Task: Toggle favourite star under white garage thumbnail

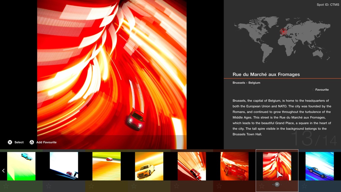Action: pos(49,186)
